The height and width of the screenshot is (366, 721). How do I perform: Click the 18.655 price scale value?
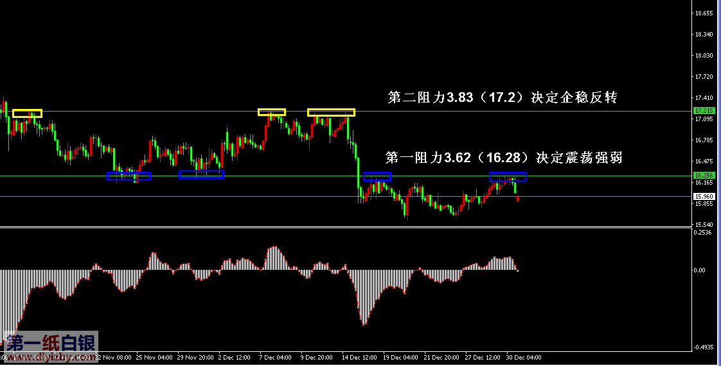click(704, 13)
